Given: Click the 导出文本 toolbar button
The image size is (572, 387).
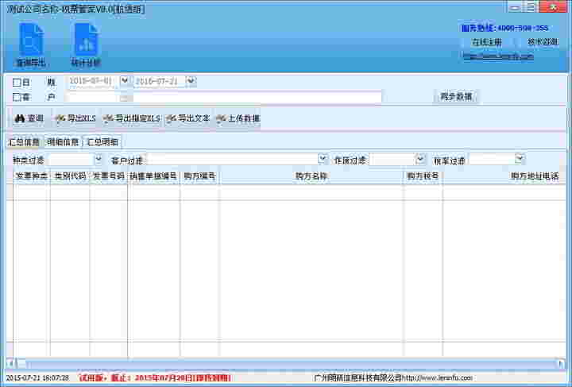Looking at the screenshot, I should tap(188, 118).
